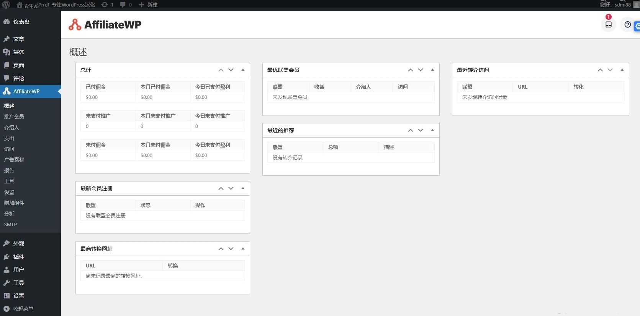Click the AffiliateWP logo in header
Screen dimensions: 640x316
point(105,24)
